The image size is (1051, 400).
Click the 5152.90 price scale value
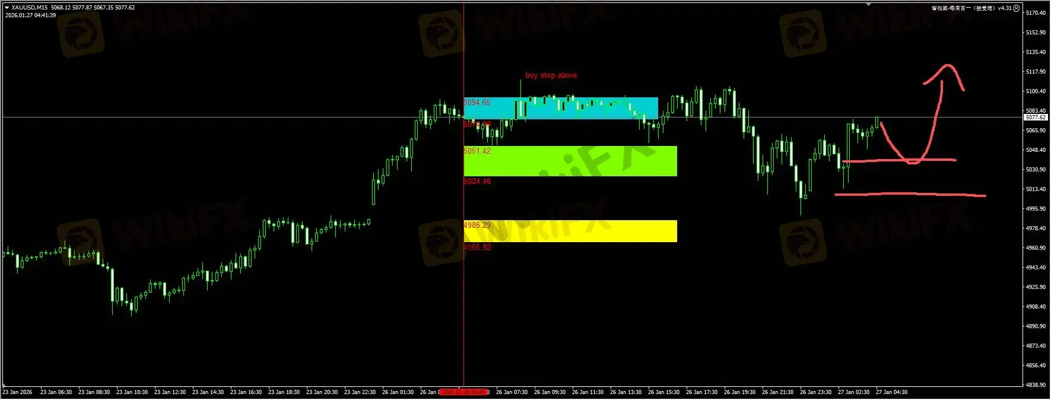(1036, 33)
